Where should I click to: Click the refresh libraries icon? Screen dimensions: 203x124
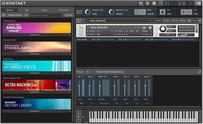[x=4, y=15]
